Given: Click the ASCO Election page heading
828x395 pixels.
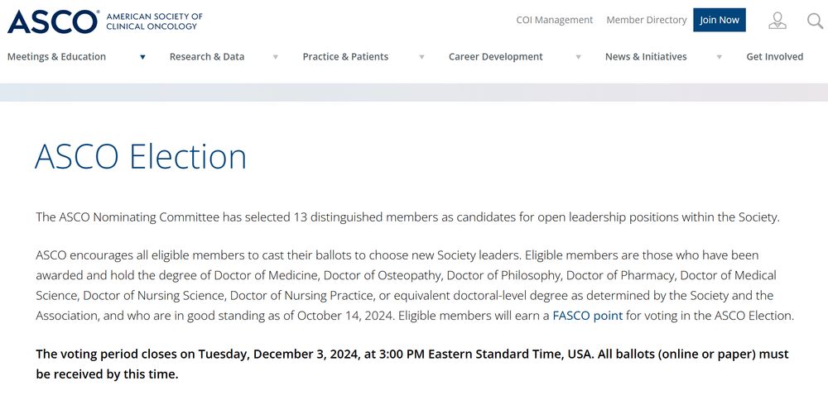Looking at the screenshot, I should [x=141, y=157].
